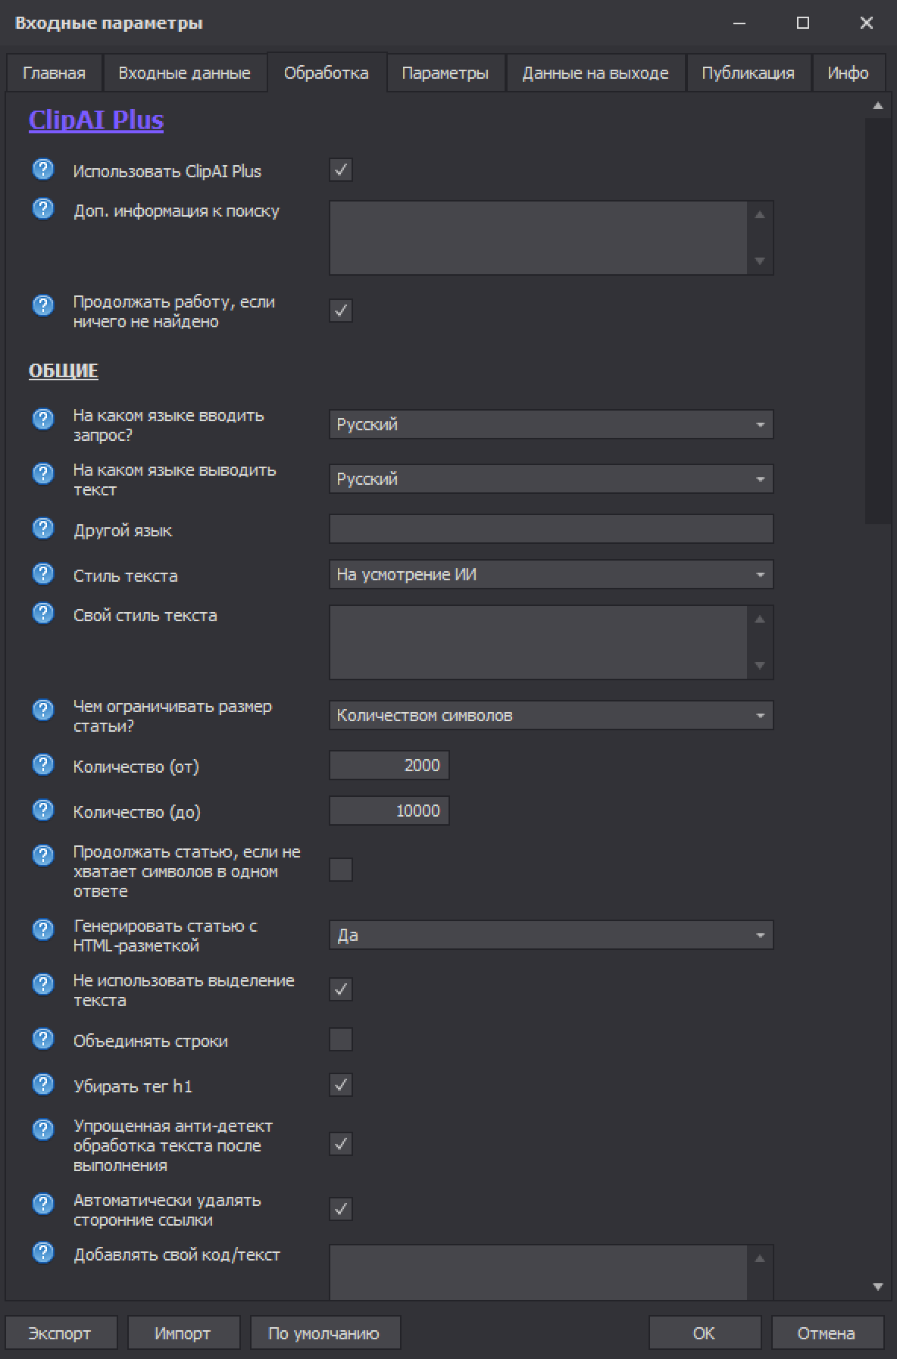
Task: Uncheck 'Использовать ClipAI Plus' checkbox
Action: [x=341, y=170]
